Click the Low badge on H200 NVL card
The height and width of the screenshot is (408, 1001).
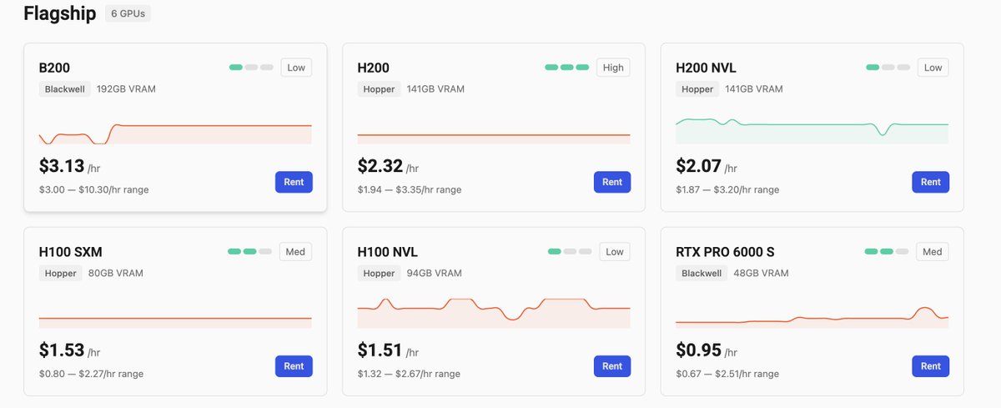pyautogui.click(x=933, y=68)
